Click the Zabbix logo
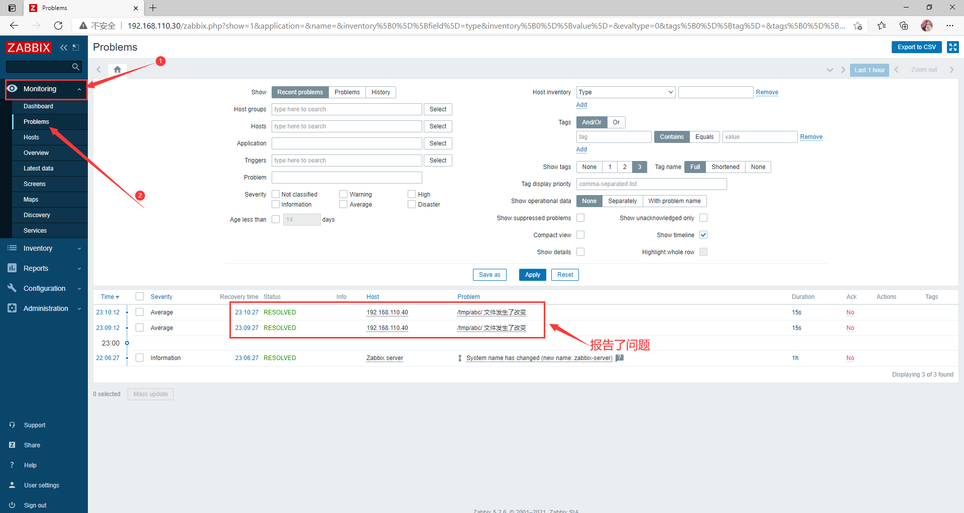 tap(29, 48)
